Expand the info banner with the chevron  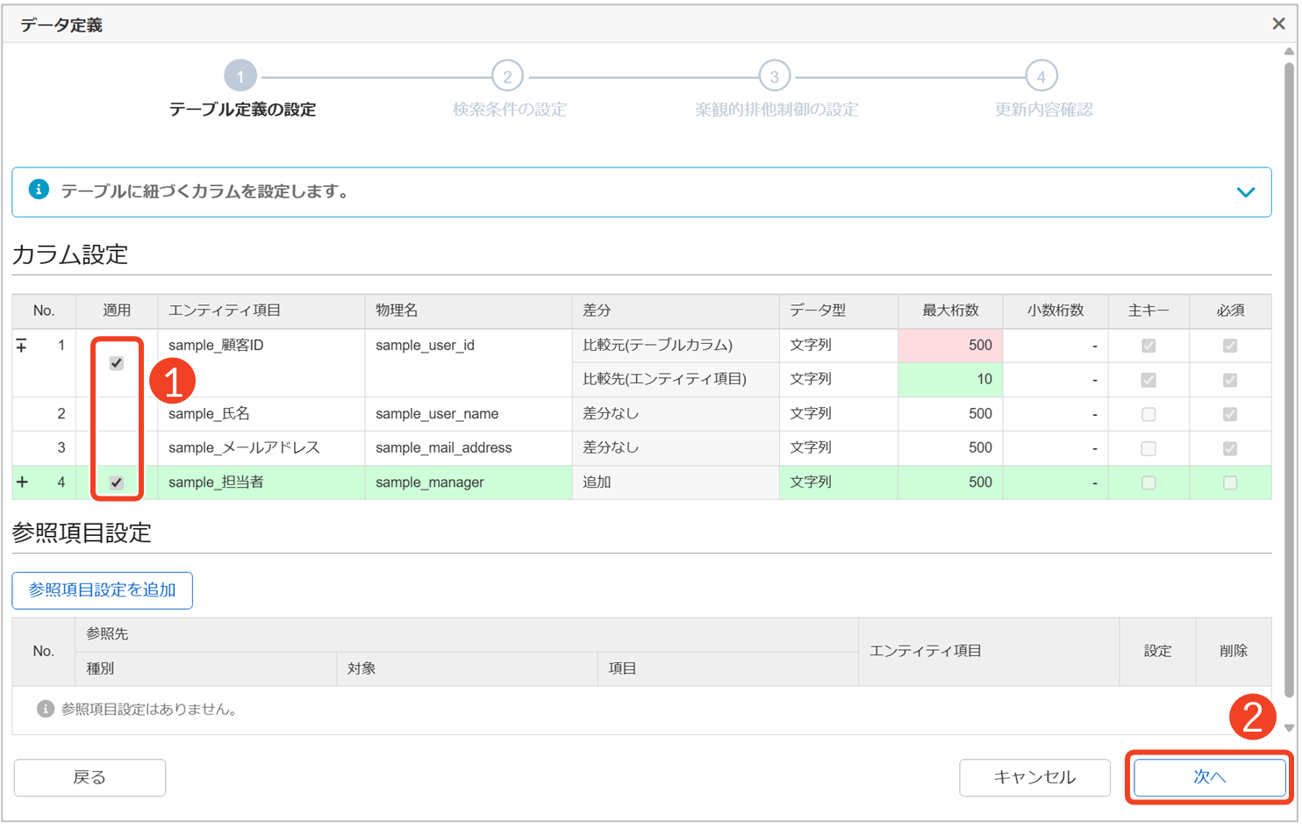pos(1245,192)
